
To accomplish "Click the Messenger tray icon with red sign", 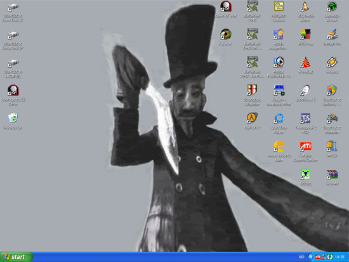I will 324,257.
